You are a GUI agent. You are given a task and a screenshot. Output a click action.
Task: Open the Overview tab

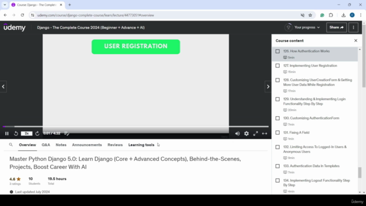pyautogui.click(x=27, y=145)
